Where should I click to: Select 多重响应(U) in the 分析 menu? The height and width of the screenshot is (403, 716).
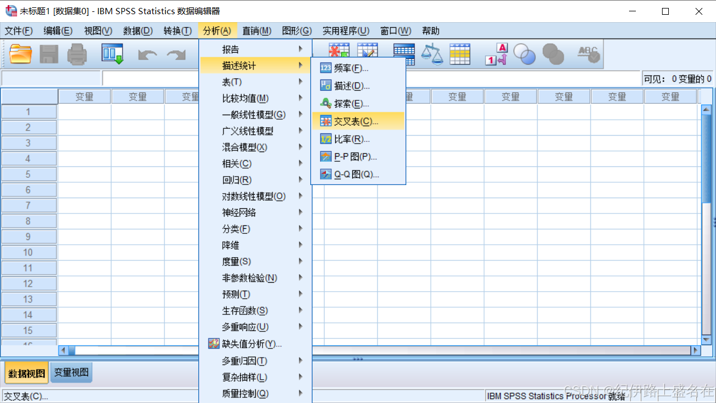coord(255,327)
